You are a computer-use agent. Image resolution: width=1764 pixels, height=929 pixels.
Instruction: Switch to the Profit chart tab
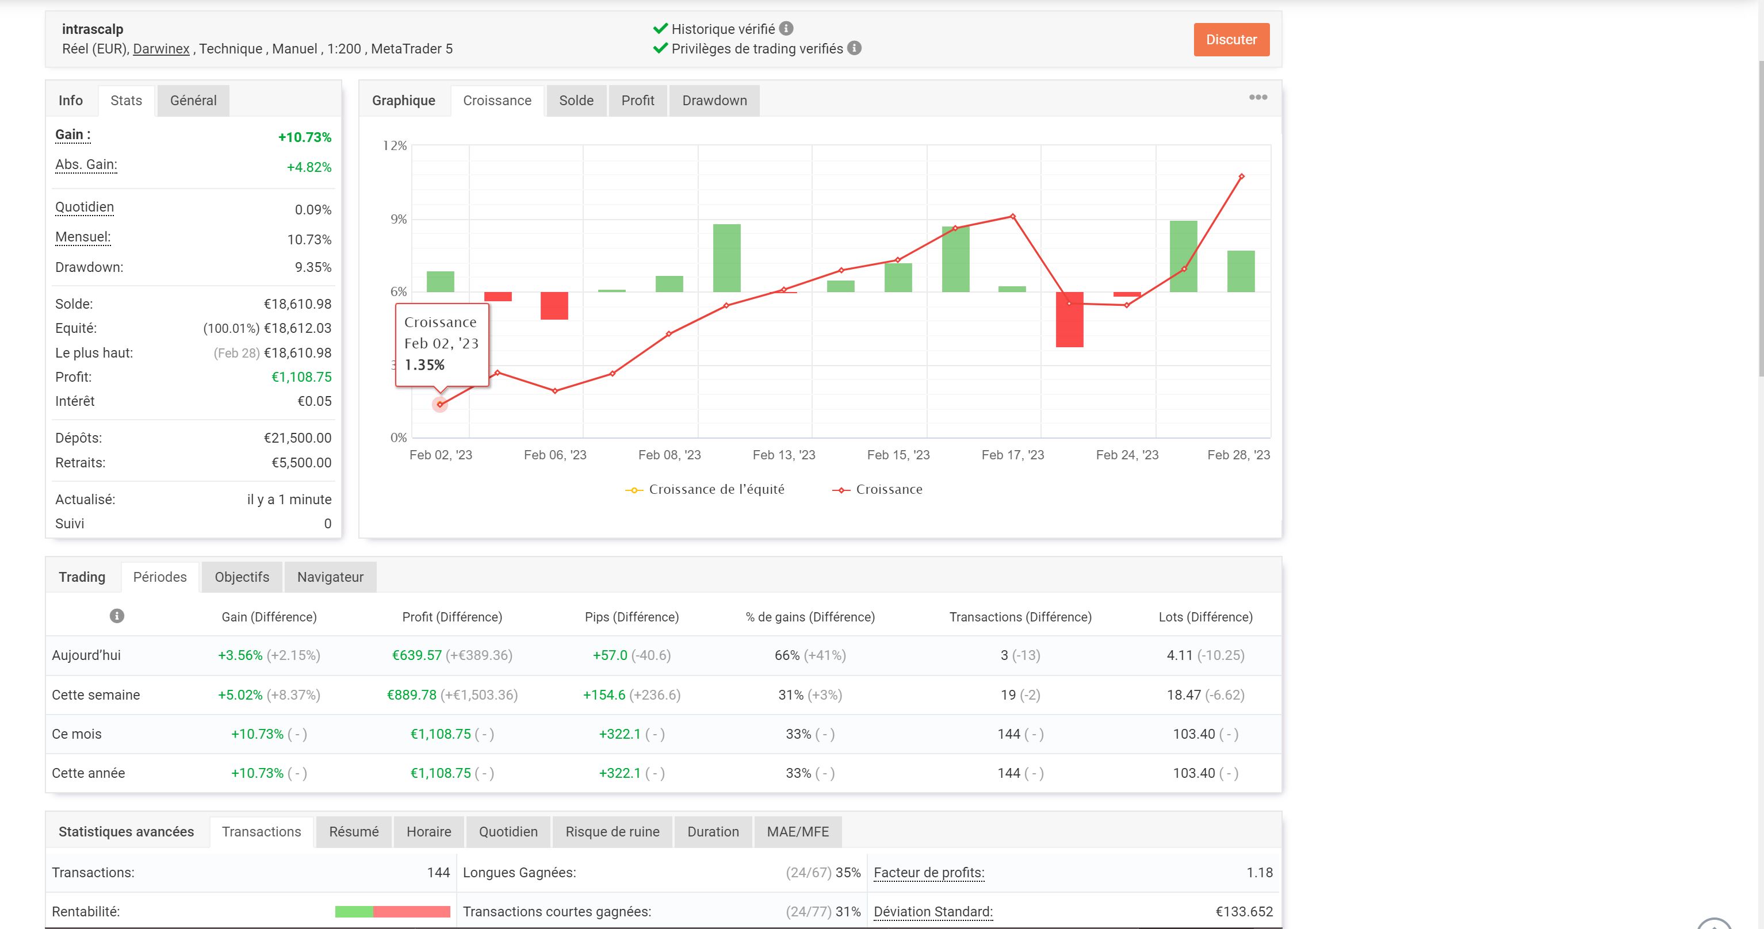(637, 101)
